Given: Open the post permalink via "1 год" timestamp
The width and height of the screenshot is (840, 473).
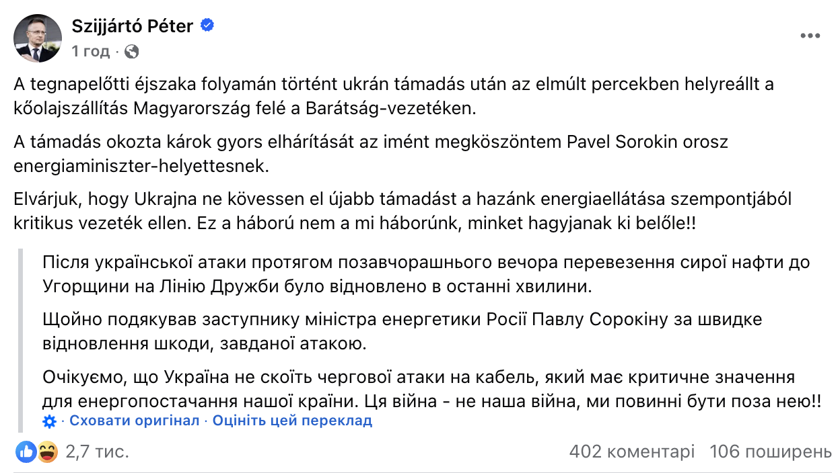Looking at the screenshot, I should tap(88, 49).
